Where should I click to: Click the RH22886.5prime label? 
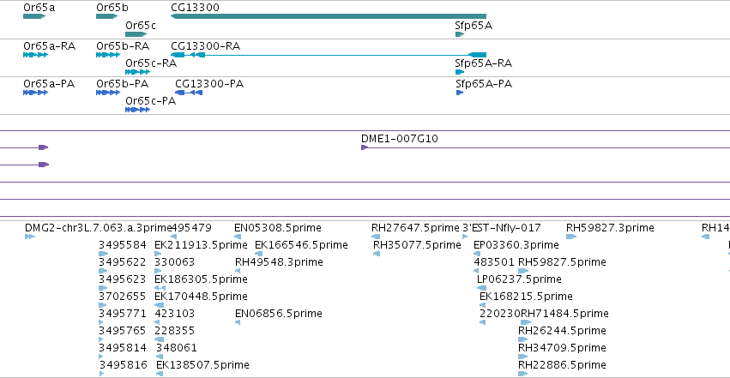click(562, 365)
